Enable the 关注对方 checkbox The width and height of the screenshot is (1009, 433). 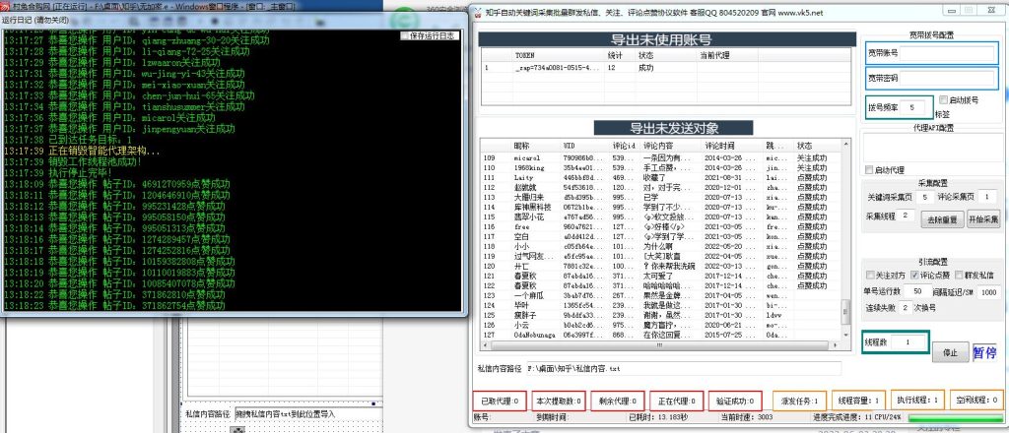click(871, 275)
